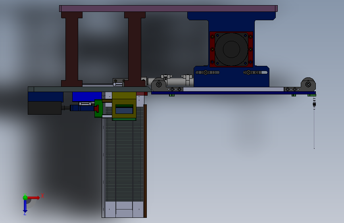Select the right slotted bolt on the blue bracket
Image resolution: width=344 pixels, height=223 pixels.
248,73
